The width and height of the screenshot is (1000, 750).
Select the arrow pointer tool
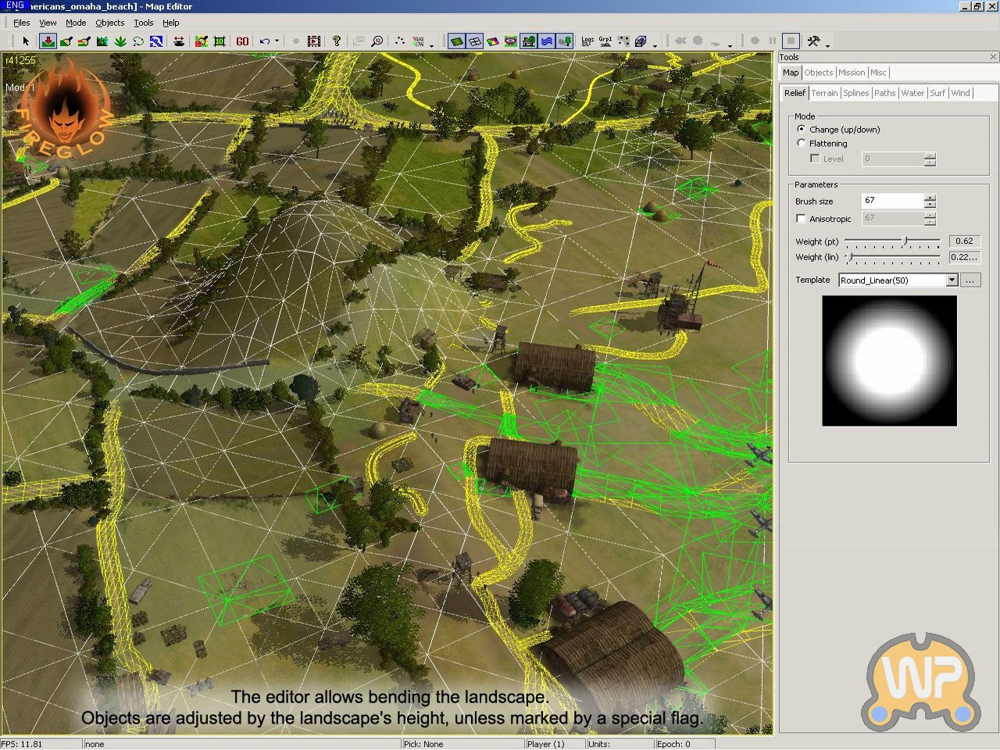(26, 41)
